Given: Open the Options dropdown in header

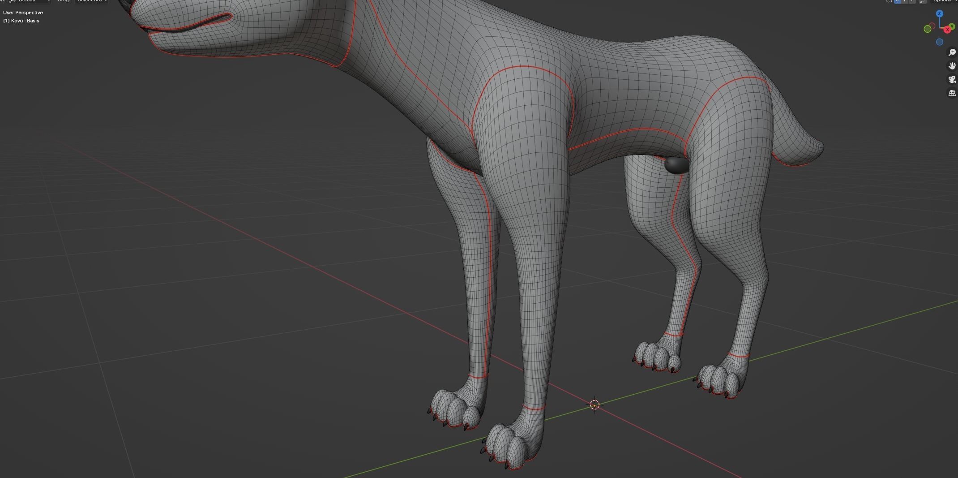Looking at the screenshot, I should coord(944,1).
